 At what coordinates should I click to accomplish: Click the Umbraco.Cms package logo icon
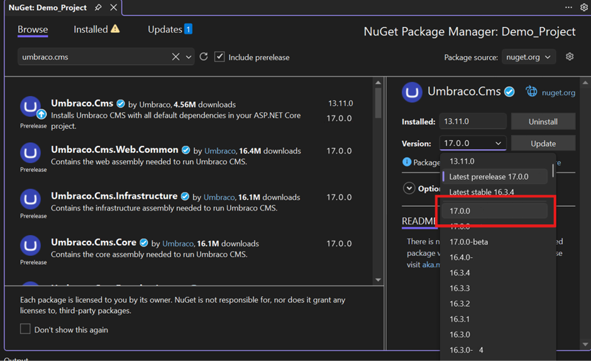coord(31,108)
